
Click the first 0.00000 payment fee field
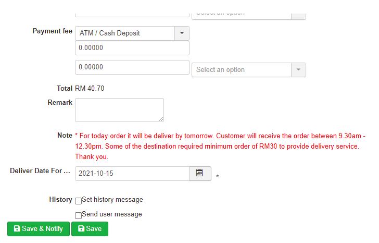[x=132, y=48]
